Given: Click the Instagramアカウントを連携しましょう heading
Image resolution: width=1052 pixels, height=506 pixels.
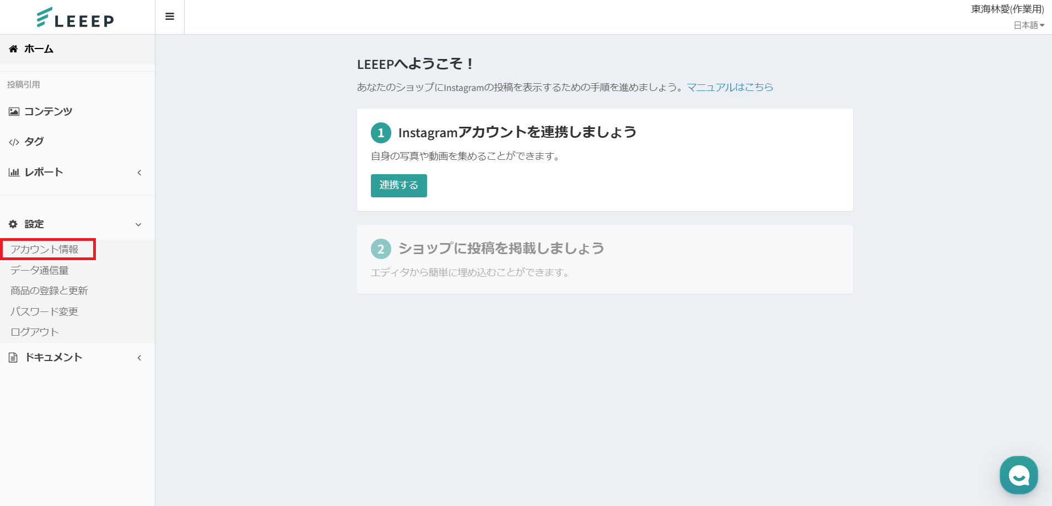Looking at the screenshot, I should click(517, 132).
